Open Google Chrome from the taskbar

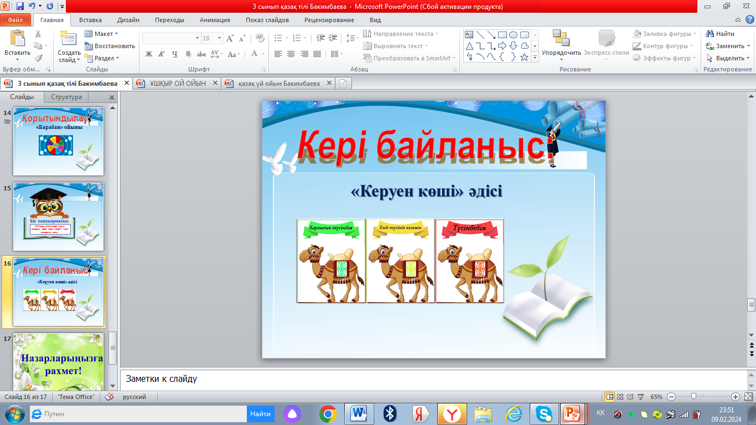click(328, 413)
